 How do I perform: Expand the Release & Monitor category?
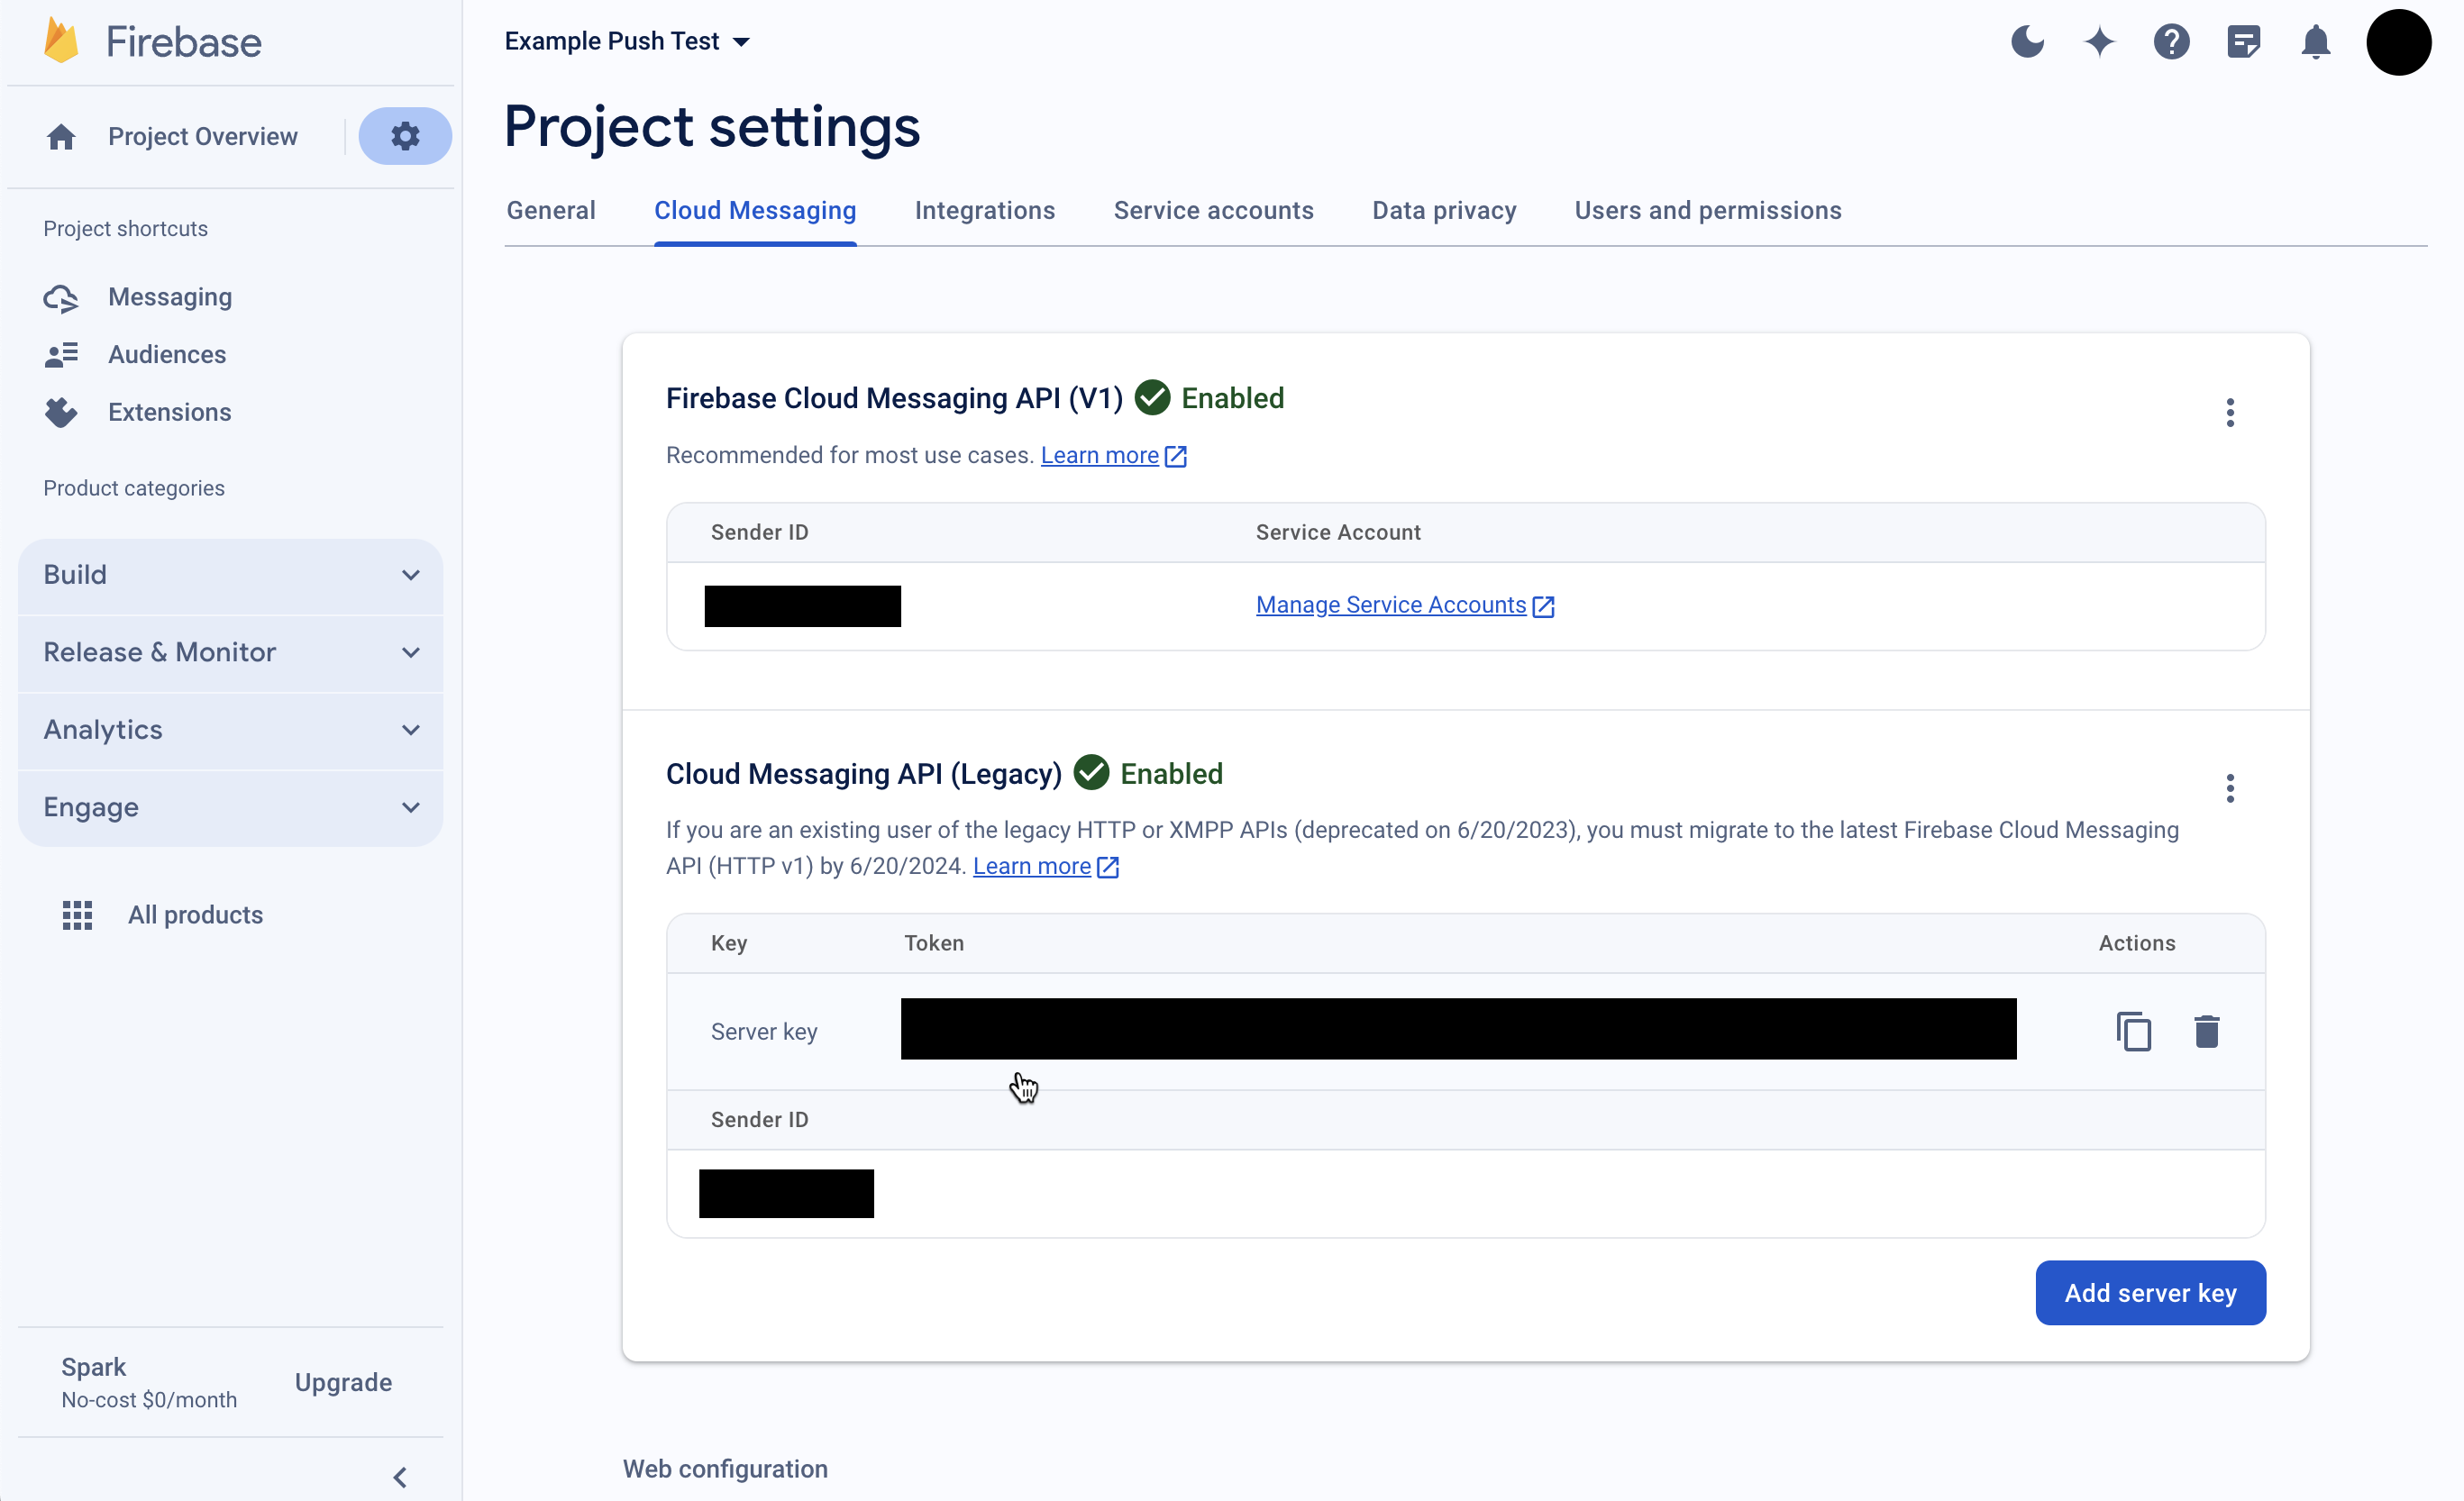230,652
